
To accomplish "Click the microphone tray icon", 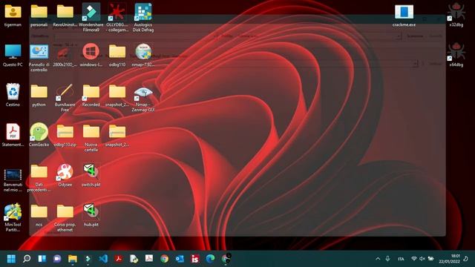I will [x=387, y=259].
